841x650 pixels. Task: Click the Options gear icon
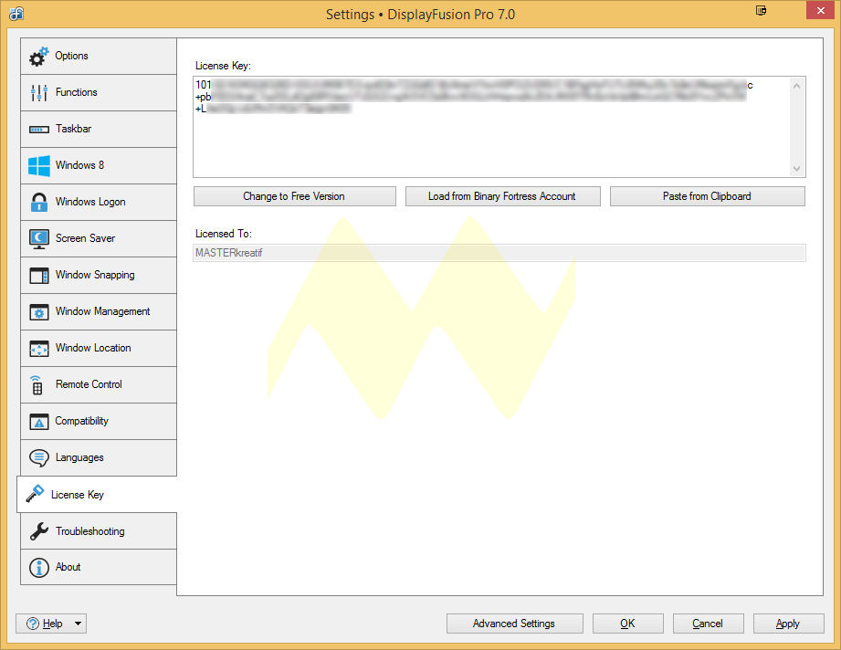pos(38,57)
